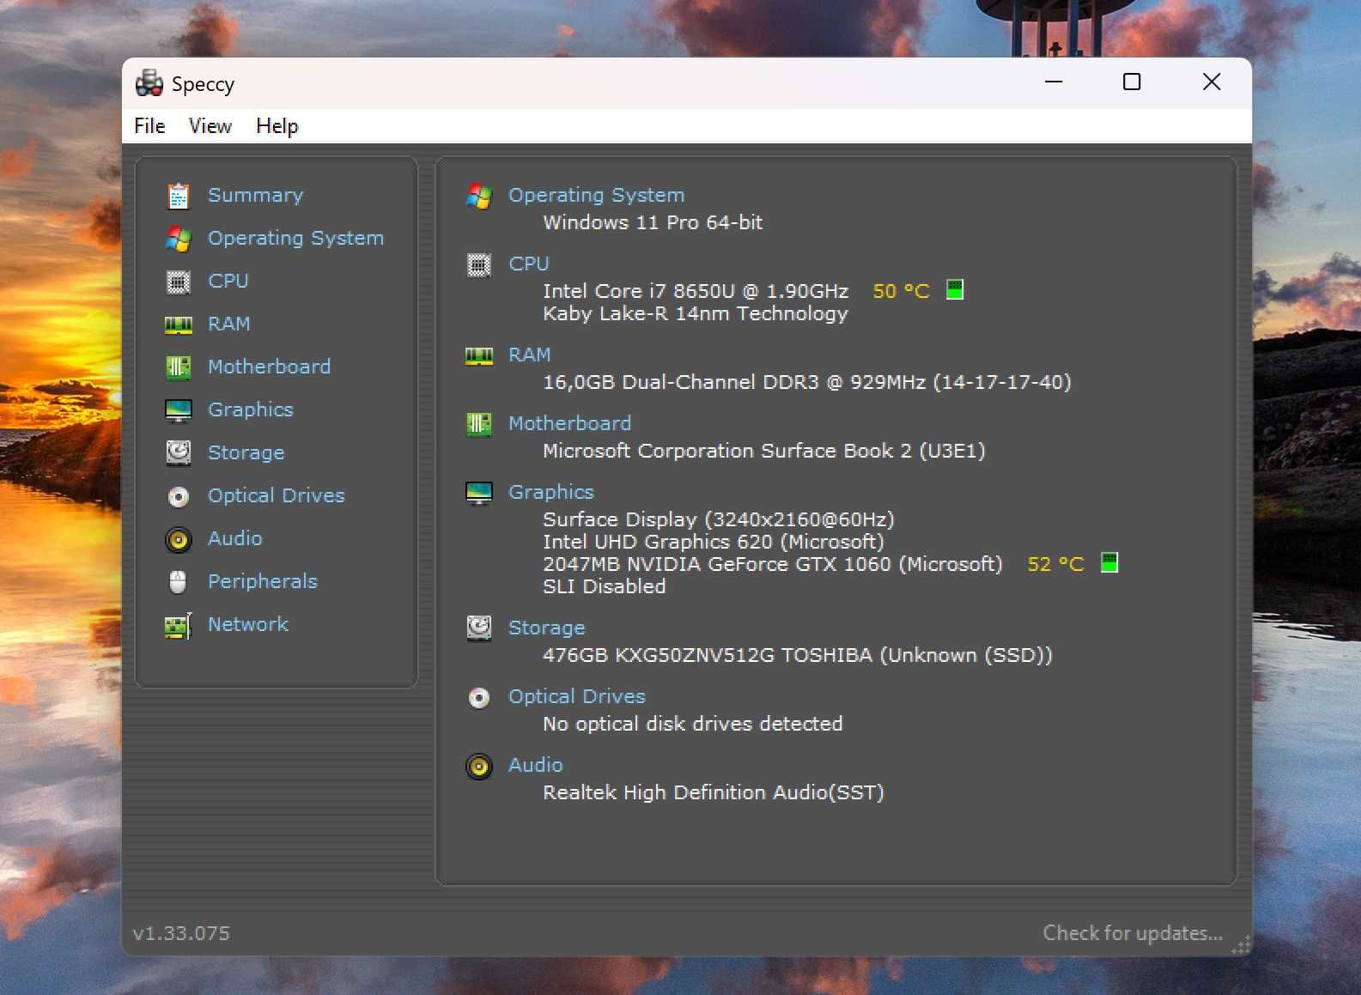This screenshot has height=995, width=1361.
Task: Click the text Windows 11 Pro 64-bit
Action: [x=653, y=223]
